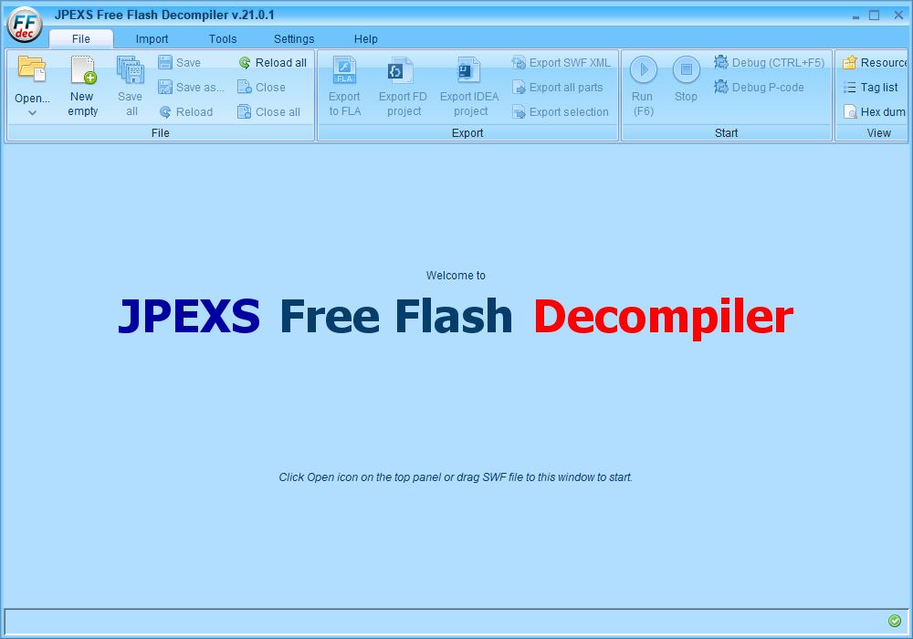
Task: Click Close all
Action: coord(269,111)
